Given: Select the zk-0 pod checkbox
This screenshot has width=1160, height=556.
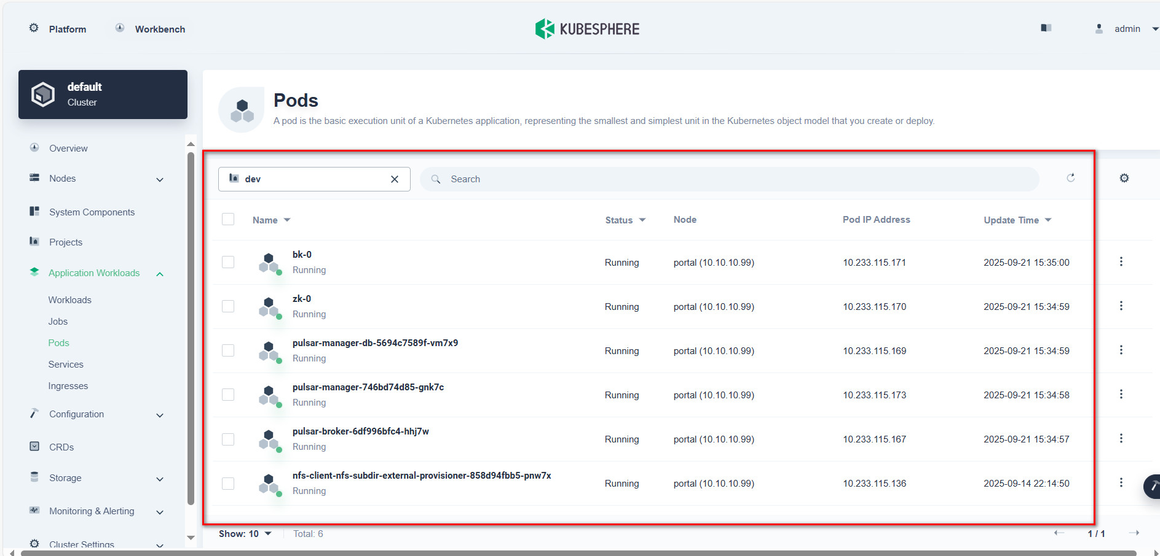Looking at the screenshot, I should click(x=228, y=306).
